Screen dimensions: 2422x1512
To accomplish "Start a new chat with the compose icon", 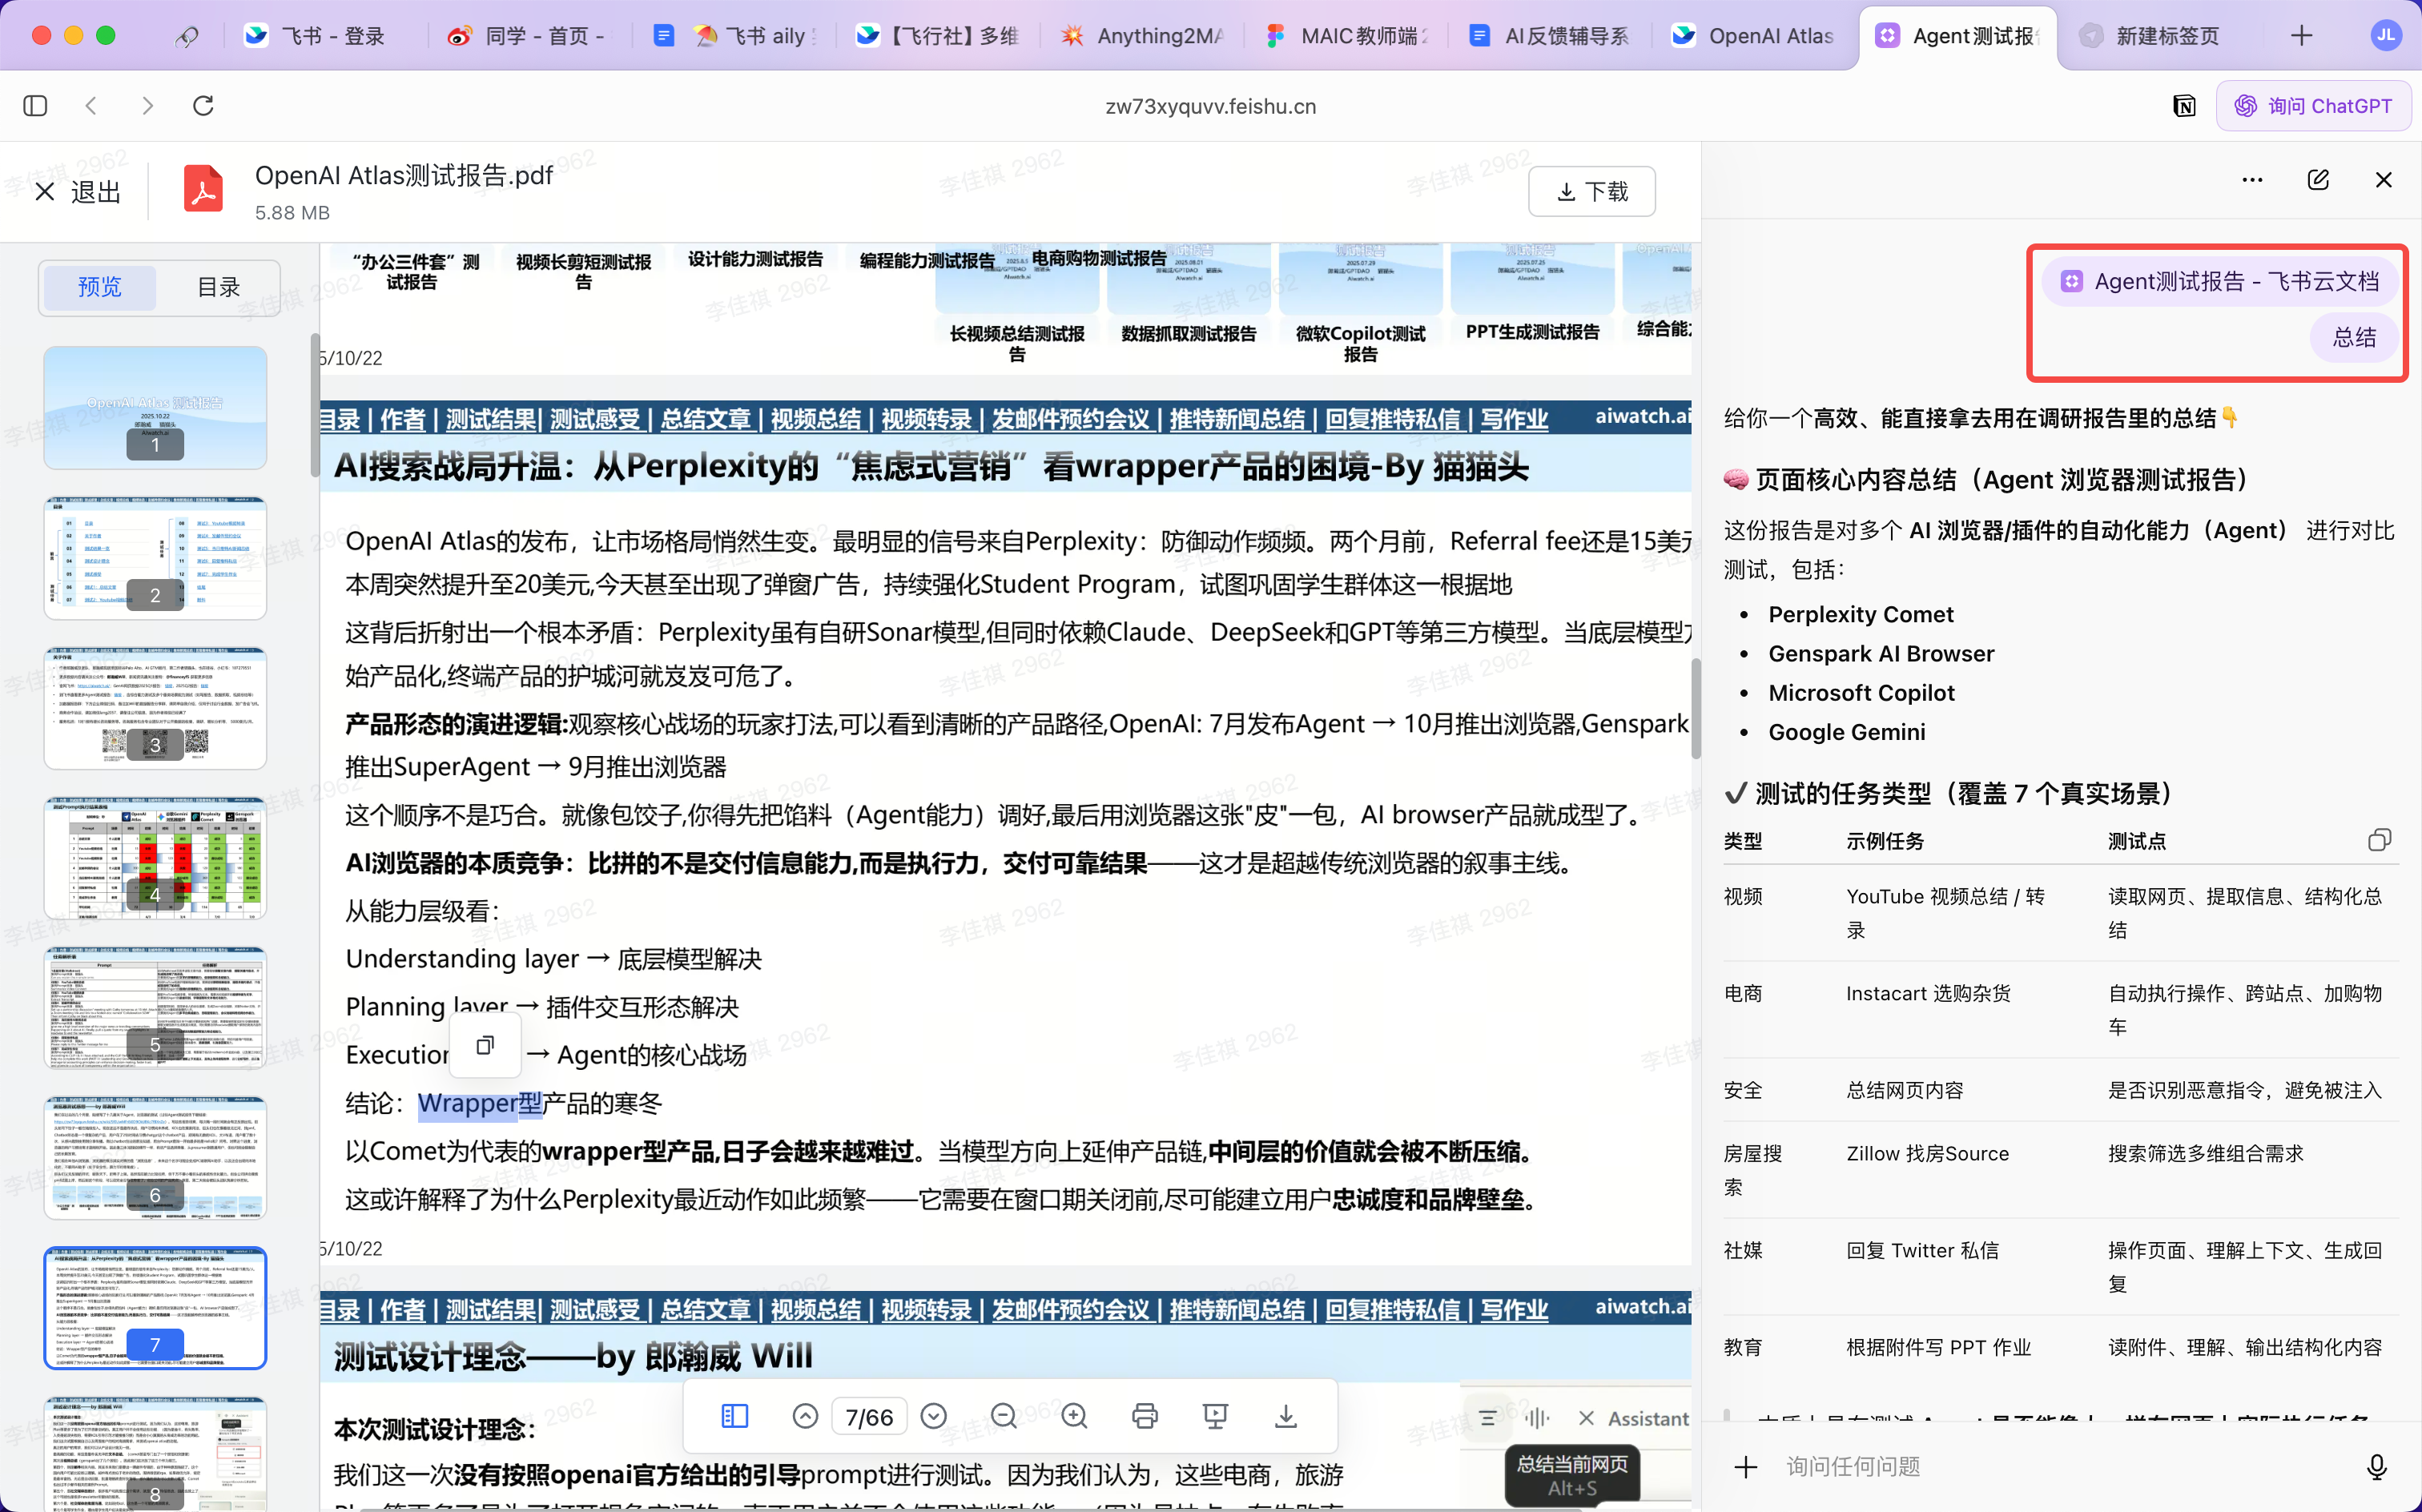I will (x=2318, y=180).
